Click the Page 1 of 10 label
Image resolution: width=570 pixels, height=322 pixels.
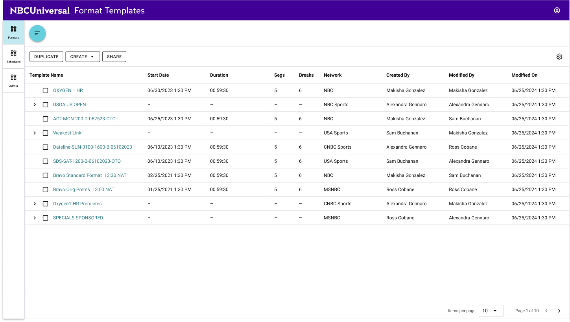click(x=527, y=311)
